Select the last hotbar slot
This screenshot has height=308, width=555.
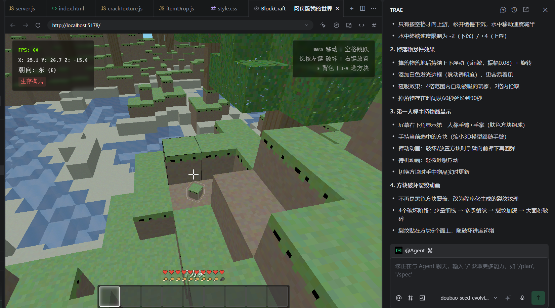tap(277, 297)
